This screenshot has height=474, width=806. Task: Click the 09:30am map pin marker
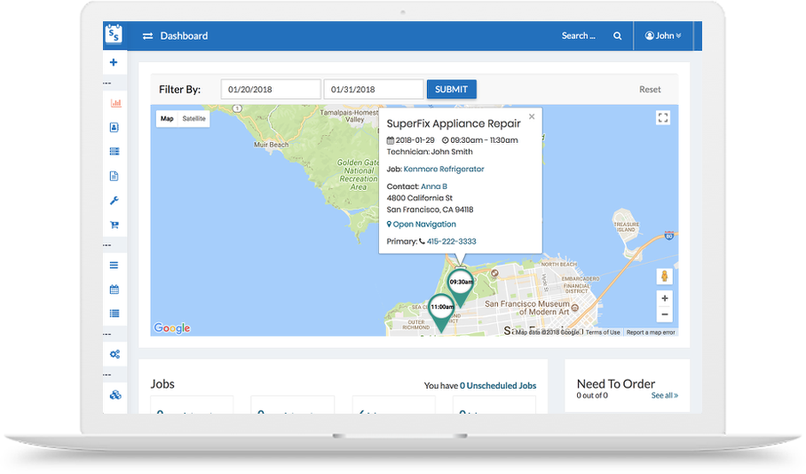coord(461,288)
